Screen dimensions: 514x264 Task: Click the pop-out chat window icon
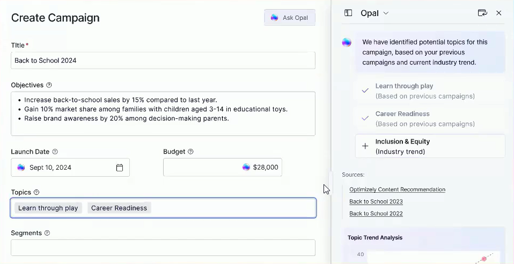point(482,13)
